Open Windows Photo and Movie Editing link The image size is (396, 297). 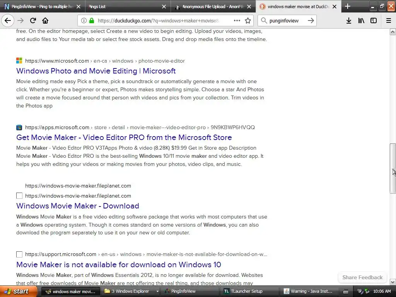tap(96, 71)
